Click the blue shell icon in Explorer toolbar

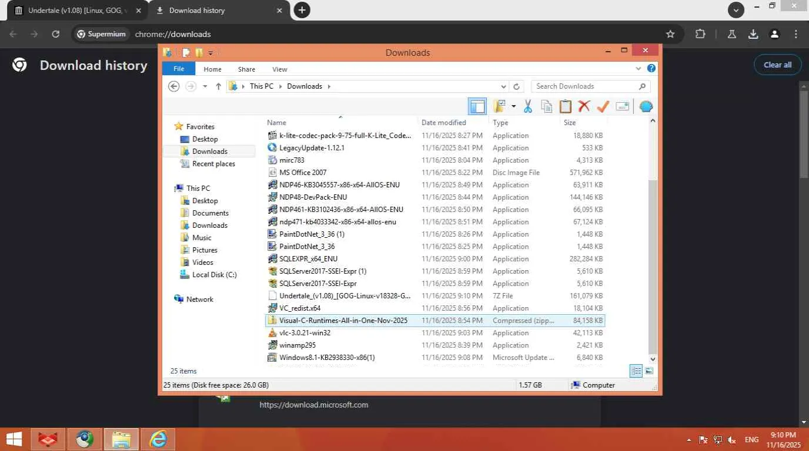pos(646,107)
